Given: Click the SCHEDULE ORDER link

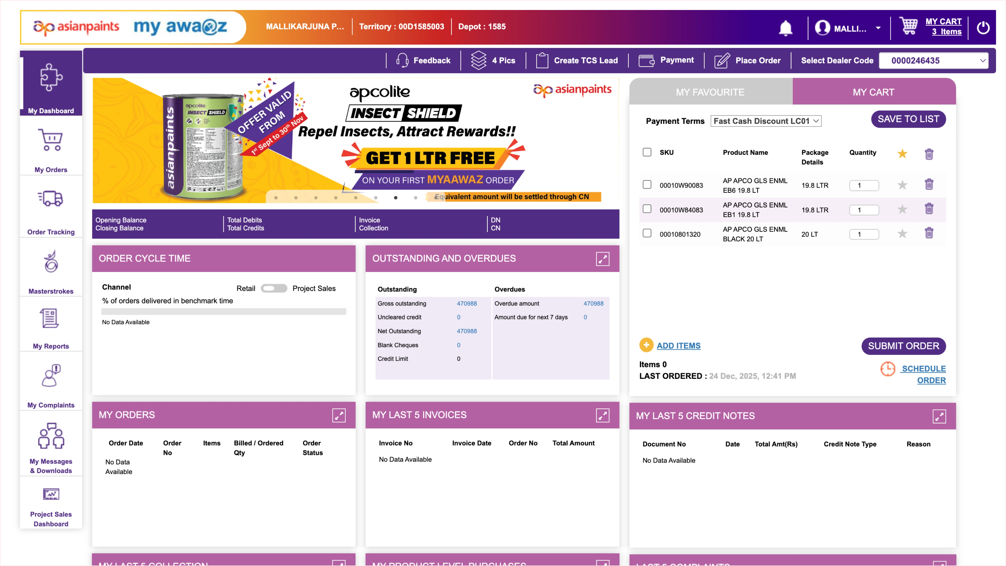Looking at the screenshot, I should (x=923, y=374).
